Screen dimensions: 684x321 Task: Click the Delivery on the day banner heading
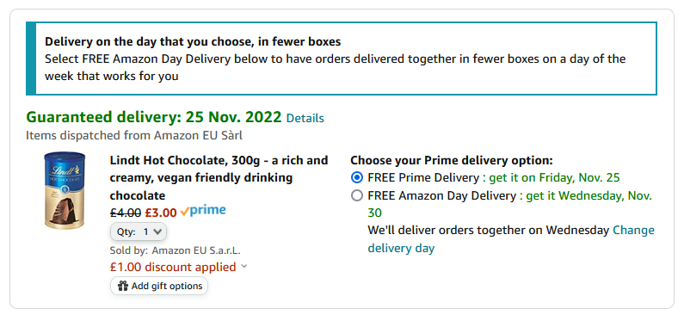point(193,42)
